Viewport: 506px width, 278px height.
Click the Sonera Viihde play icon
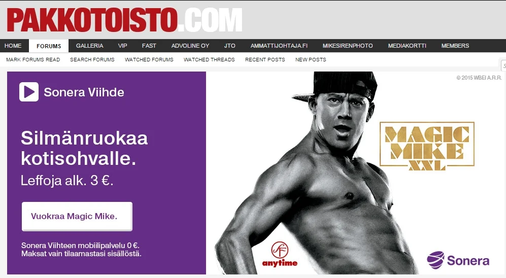(x=29, y=92)
